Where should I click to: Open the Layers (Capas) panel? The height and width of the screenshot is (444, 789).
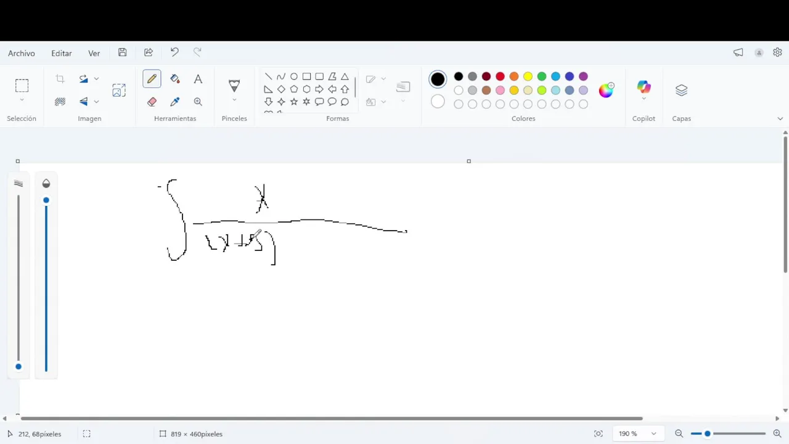click(x=681, y=91)
